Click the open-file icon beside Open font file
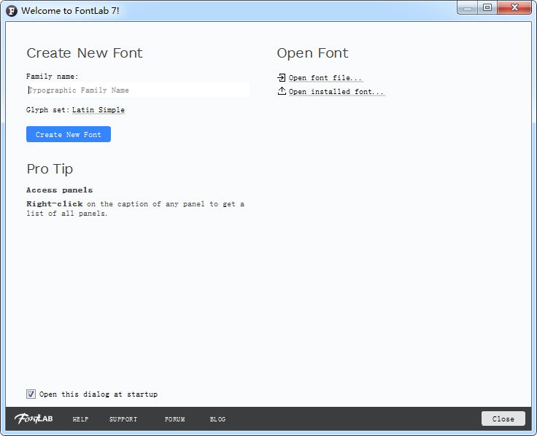 tap(282, 77)
